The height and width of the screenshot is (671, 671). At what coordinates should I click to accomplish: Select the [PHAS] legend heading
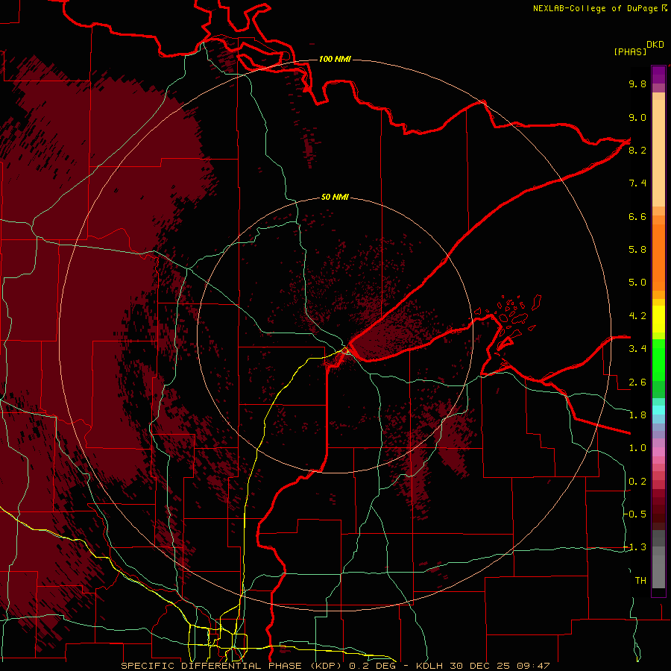(x=630, y=52)
